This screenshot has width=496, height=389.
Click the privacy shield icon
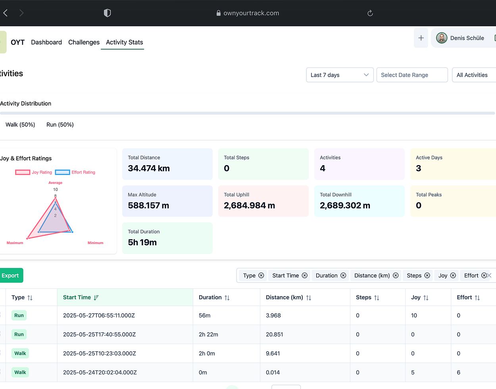107,13
